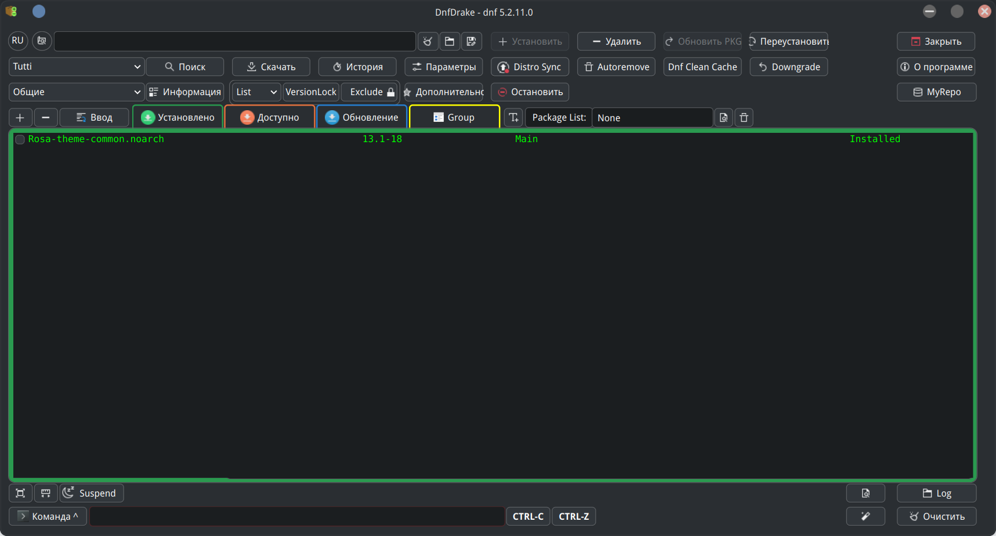Click the Удалить remove button
This screenshot has width=996, height=536.
click(616, 41)
